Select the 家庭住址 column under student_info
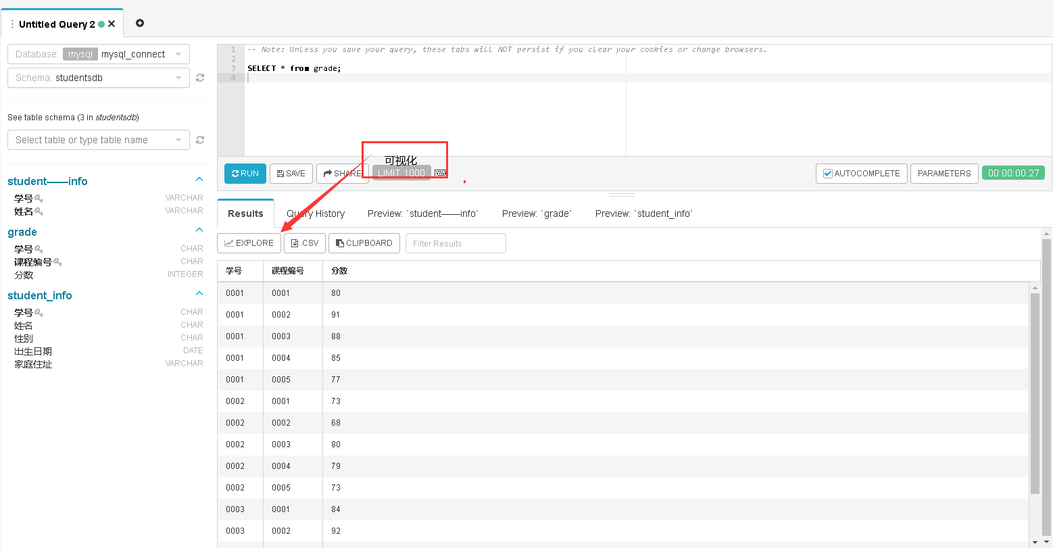The width and height of the screenshot is (1053, 554). tap(33, 364)
